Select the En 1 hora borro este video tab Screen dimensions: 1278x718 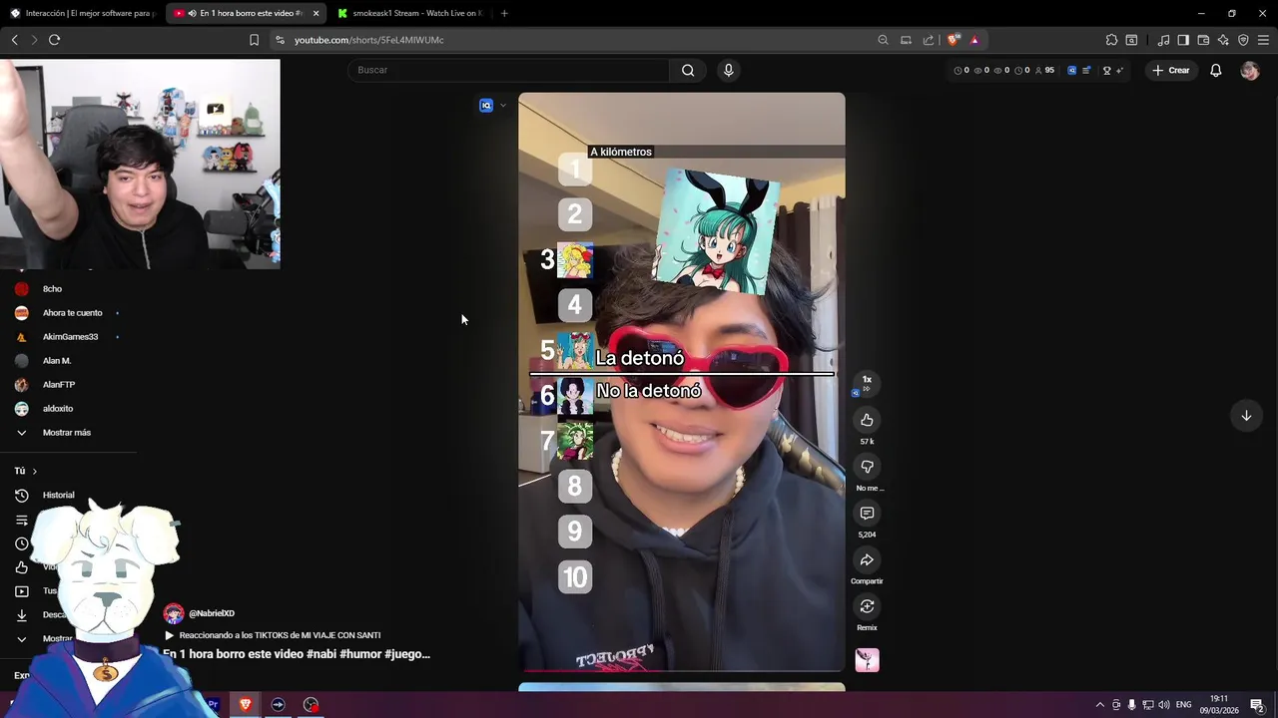pyautogui.click(x=246, y=13)
